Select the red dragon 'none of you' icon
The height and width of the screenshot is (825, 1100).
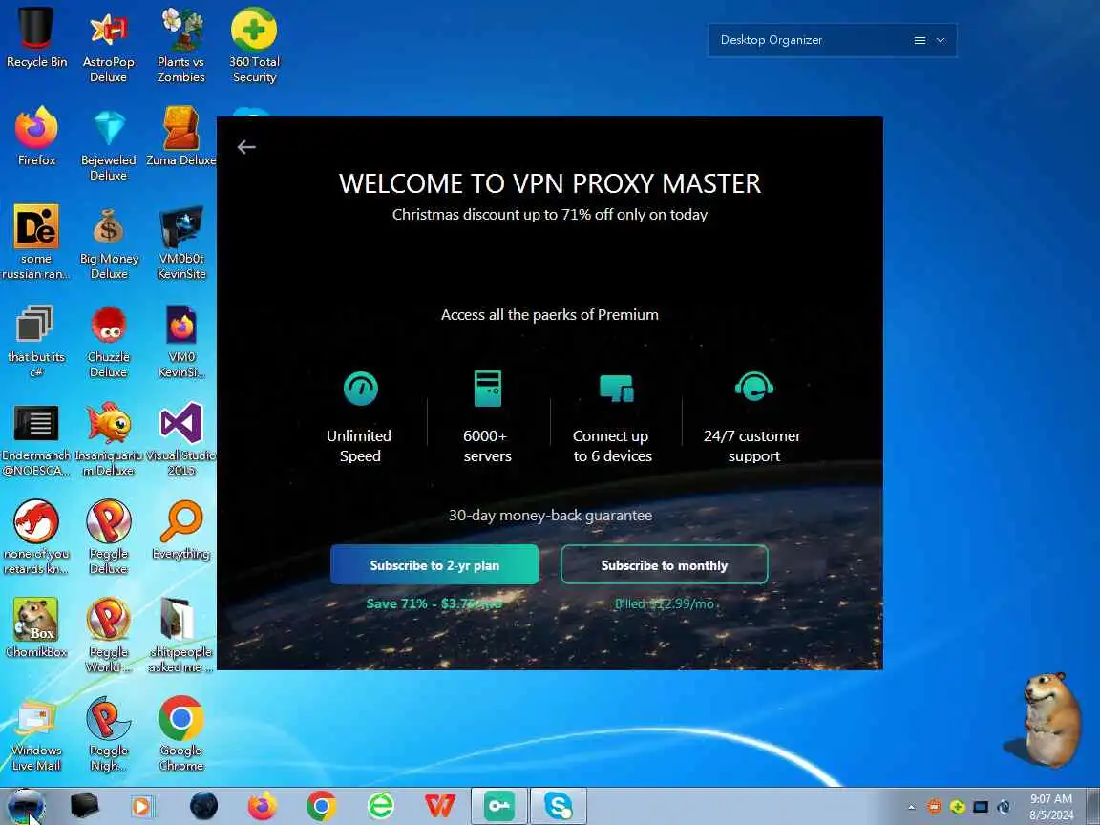point(36,538)
